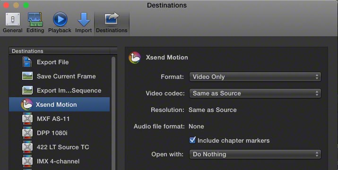Click the Audio file format value None
The height and width of the screenshot is (170, 338).
[196, 126]
